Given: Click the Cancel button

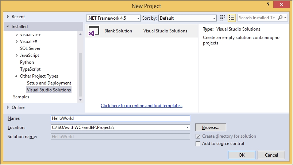Looking at the screenshot, I should coord(271,155).
